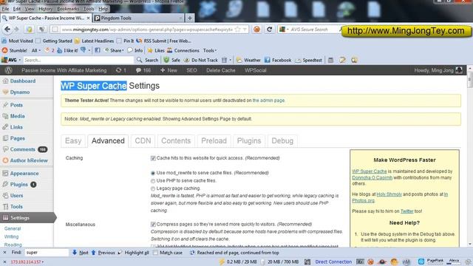473x266 pixels.
Task: Click the I like it! thumbs-up icon
Action: pos(67,50)
